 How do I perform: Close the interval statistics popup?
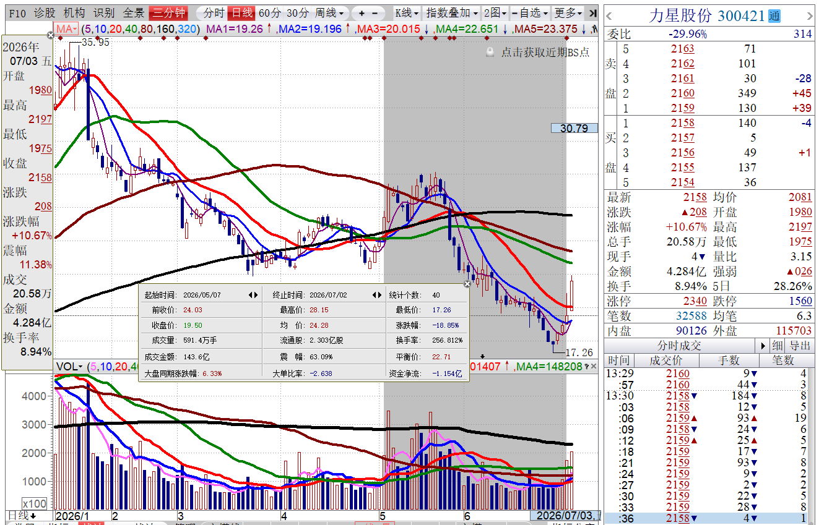point(467,284)
